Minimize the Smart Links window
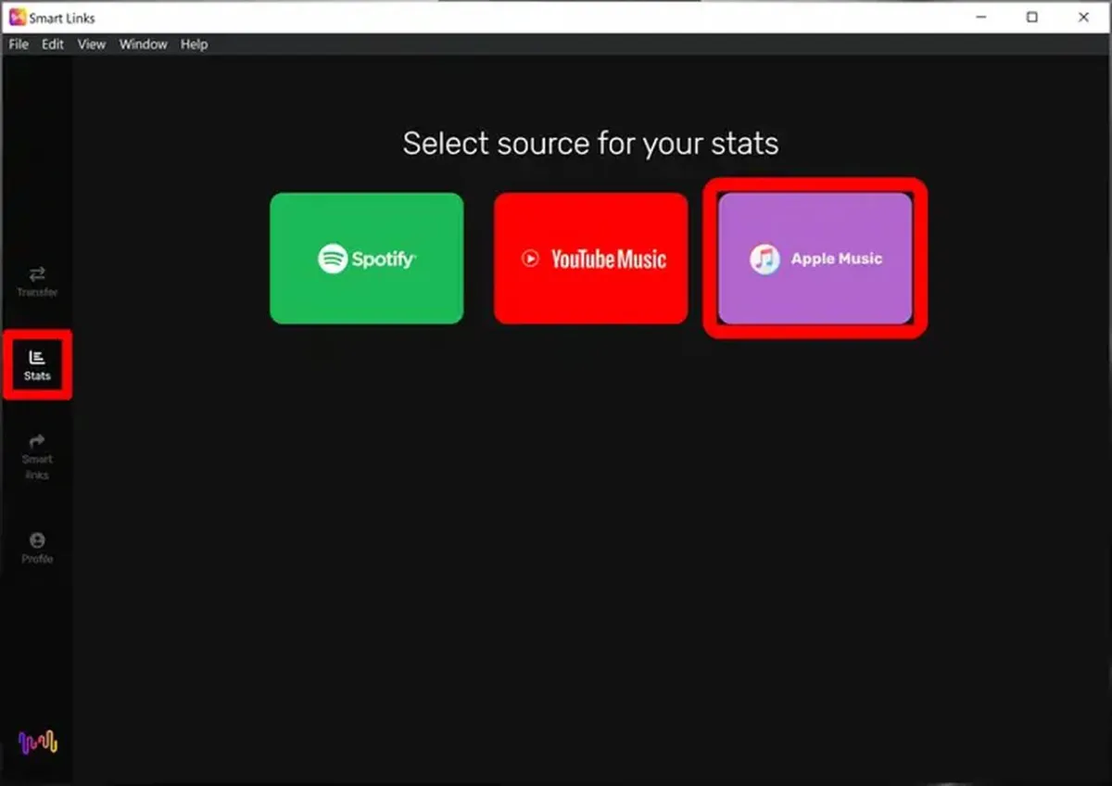The image size is (1112, 786). click(x=981, y=18)
